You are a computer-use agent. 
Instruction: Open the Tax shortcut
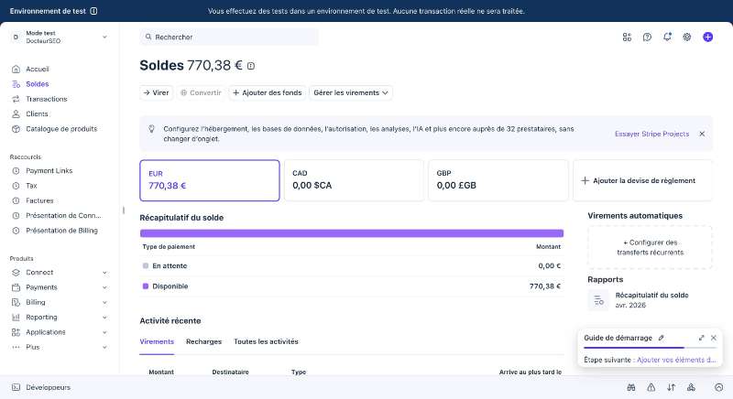click(31, 186)
